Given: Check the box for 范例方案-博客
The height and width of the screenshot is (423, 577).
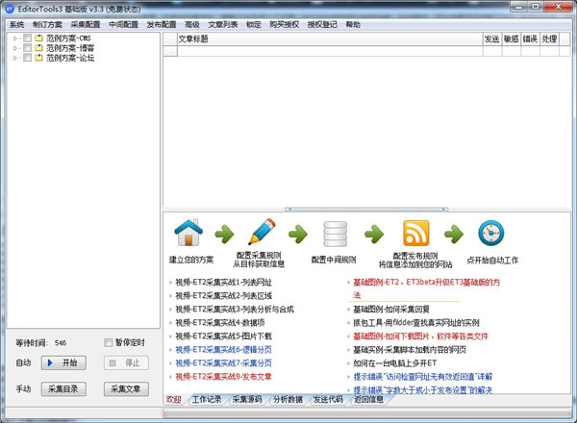Looking at the screenshot, I should pos(27,48).
